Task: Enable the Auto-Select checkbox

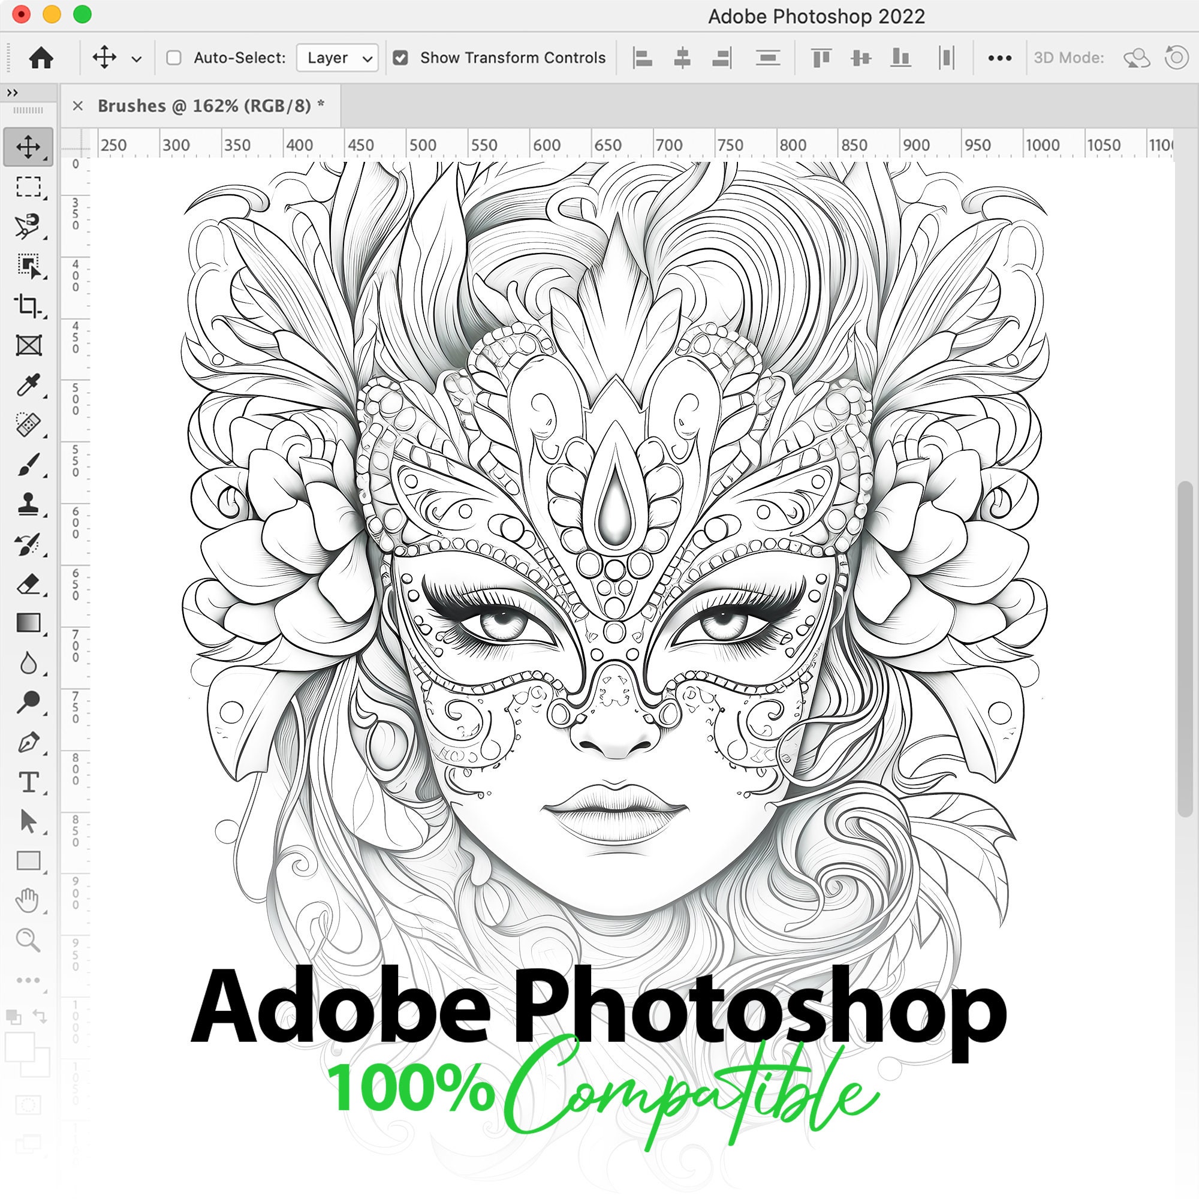Action: tap(174, 58)
